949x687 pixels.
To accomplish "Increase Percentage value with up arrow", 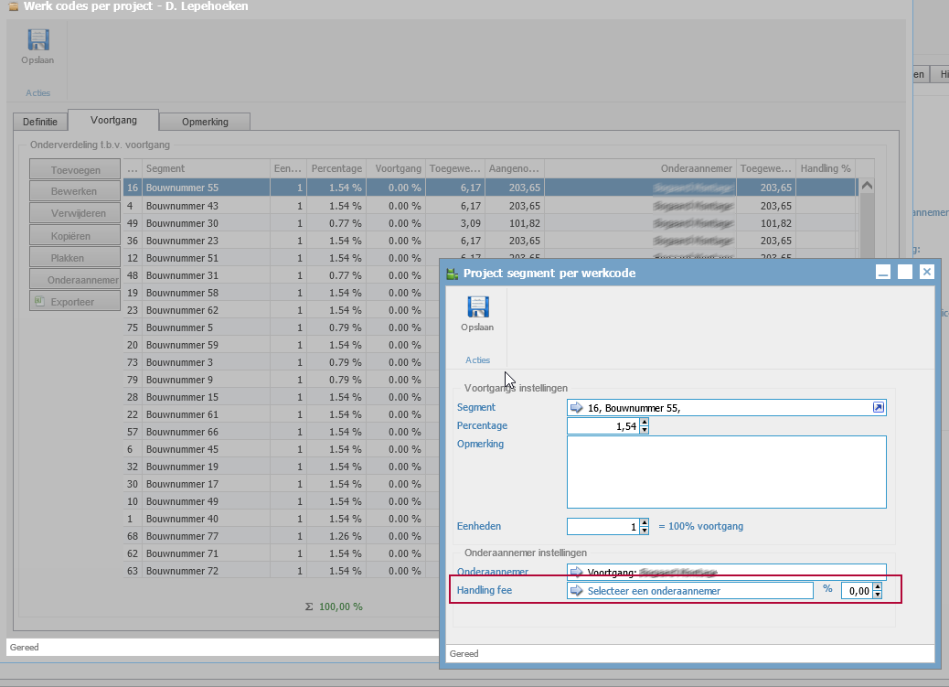I will coord(645,422).
